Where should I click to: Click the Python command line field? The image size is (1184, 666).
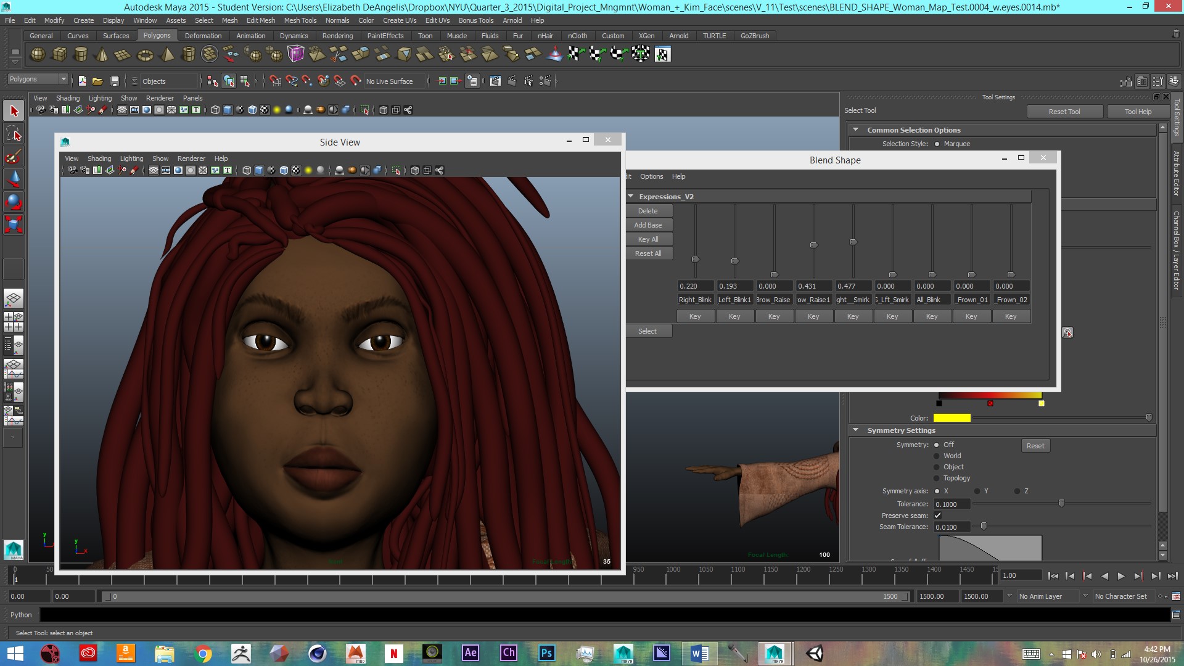pos(604,614)
